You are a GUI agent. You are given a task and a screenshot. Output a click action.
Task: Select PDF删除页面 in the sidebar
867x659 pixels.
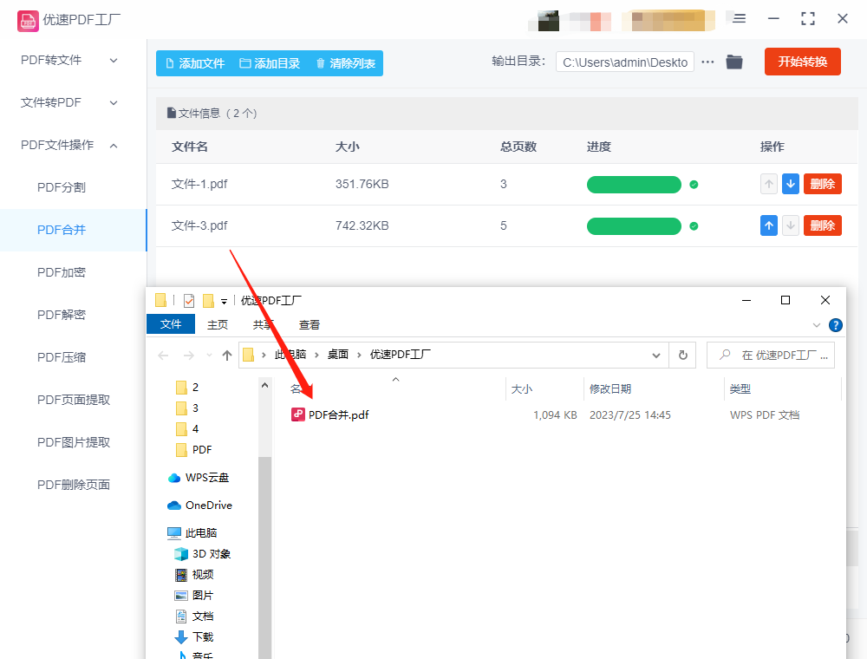pos(73,485)
